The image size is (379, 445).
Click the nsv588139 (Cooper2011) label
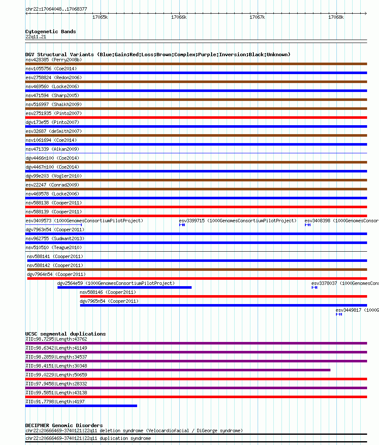(54, 212)
